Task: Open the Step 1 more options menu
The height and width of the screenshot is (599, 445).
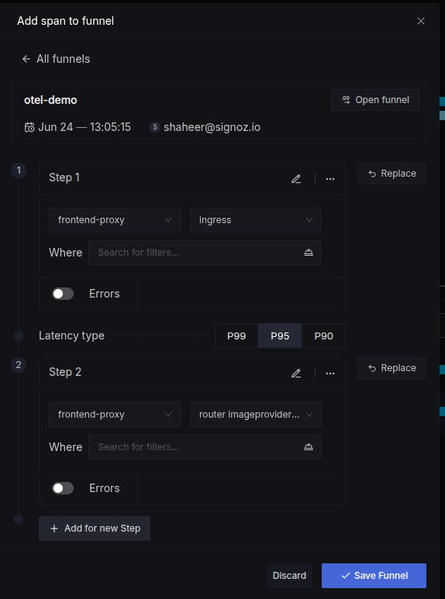Action: (330, 178)
